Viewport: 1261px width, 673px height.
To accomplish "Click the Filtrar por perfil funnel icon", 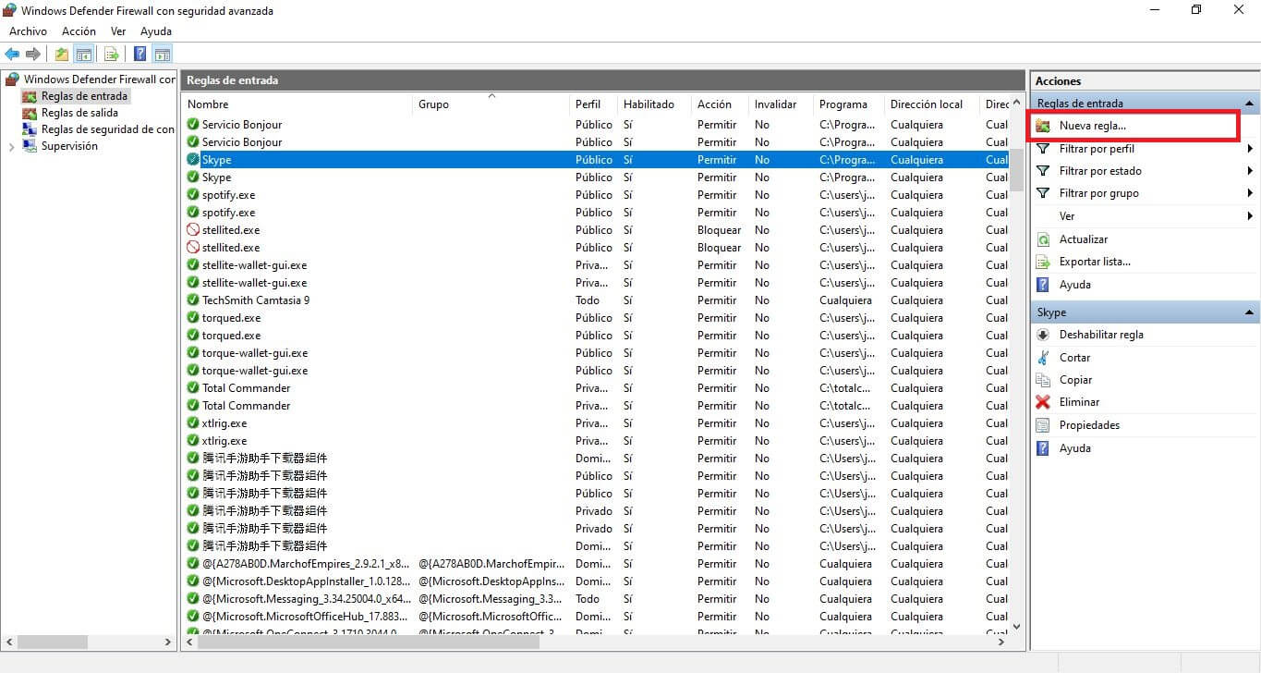I will click(x=1043, y=149).
